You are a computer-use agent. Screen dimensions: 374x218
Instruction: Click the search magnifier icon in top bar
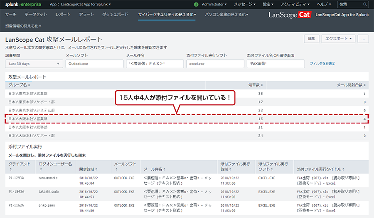[x=365, y=4]
